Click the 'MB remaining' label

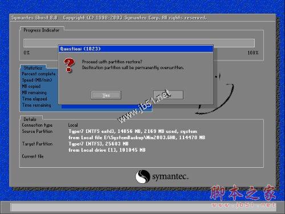(x=34, y=92)
